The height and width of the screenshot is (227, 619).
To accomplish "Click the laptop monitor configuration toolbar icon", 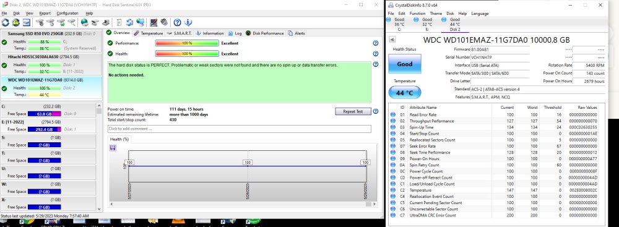I will pyautogui.click(x=154, y=22).
